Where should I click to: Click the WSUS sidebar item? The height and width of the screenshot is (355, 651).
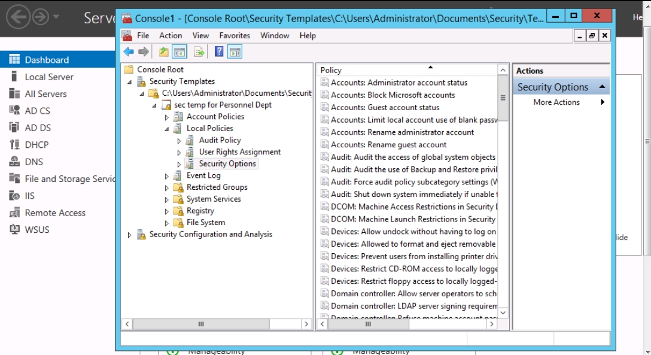36,230
